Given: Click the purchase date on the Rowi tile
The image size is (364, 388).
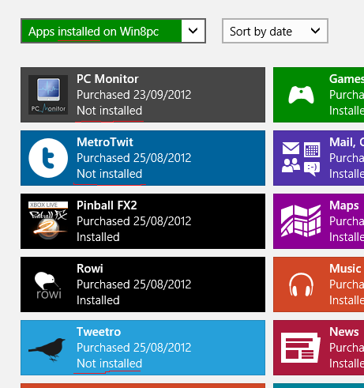Looking at the screenshot, I should pos(133,284).
